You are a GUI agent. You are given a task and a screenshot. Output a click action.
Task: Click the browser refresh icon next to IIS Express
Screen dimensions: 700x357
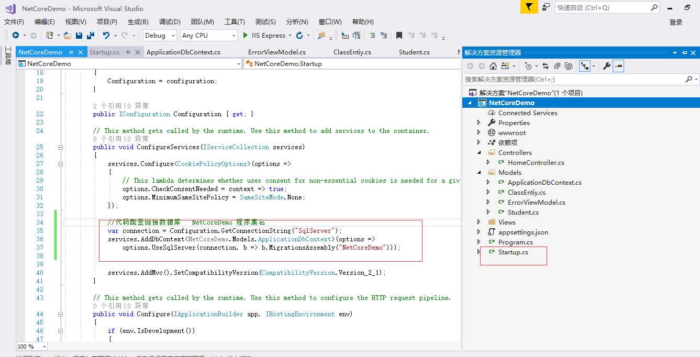click(299, 35)
